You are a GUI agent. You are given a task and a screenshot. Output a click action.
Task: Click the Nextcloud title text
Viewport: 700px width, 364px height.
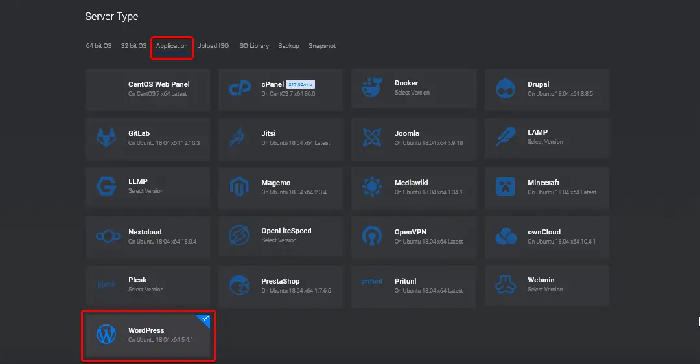click(x=145, y=232)
